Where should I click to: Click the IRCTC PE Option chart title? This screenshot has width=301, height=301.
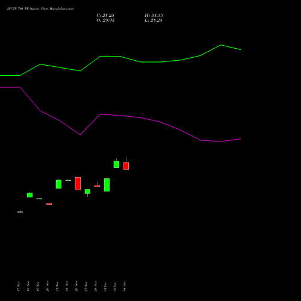40,9
